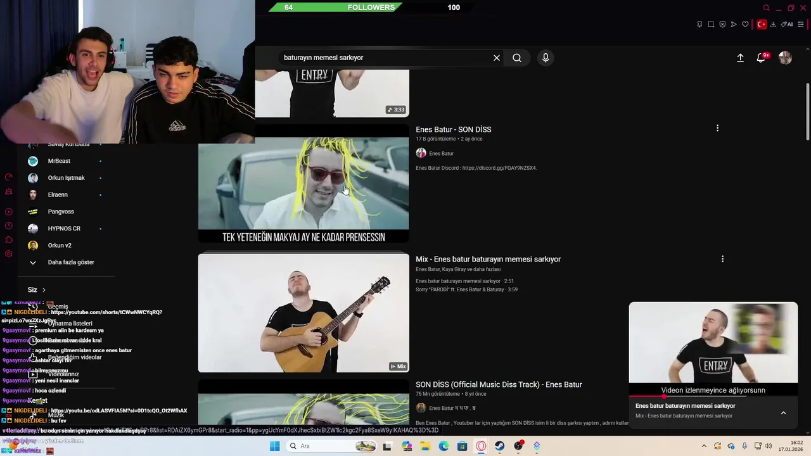The width and height of the screenshot is (811, 456).
Task: Open settings gear in browser sidebar
Action: click(9, 253)
